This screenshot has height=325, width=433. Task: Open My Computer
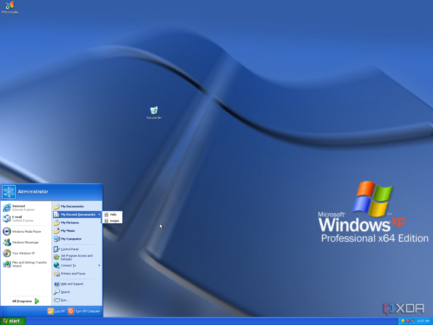[x=77, y=239]
